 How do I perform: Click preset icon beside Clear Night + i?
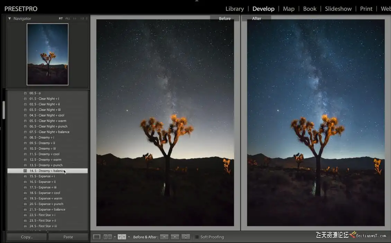(x=25, y=99)
